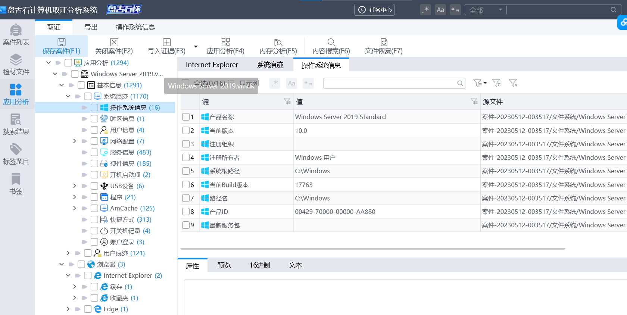Viewport: 627px width, 315px height.
Task: Check the 浏览器 tree checkbox
Action: [x=81, y=264]
